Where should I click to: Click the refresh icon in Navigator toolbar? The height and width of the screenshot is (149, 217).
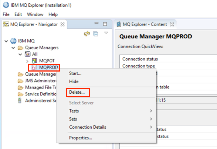87,34
